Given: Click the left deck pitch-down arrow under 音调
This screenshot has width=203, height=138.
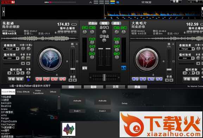Looking at the screenshot, I should click(70, 80).
